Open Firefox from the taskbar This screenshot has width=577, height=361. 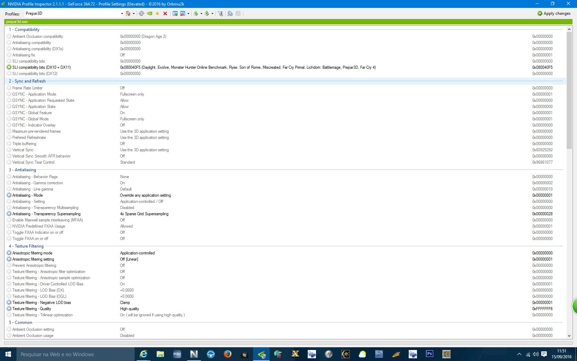coord(227,354)
